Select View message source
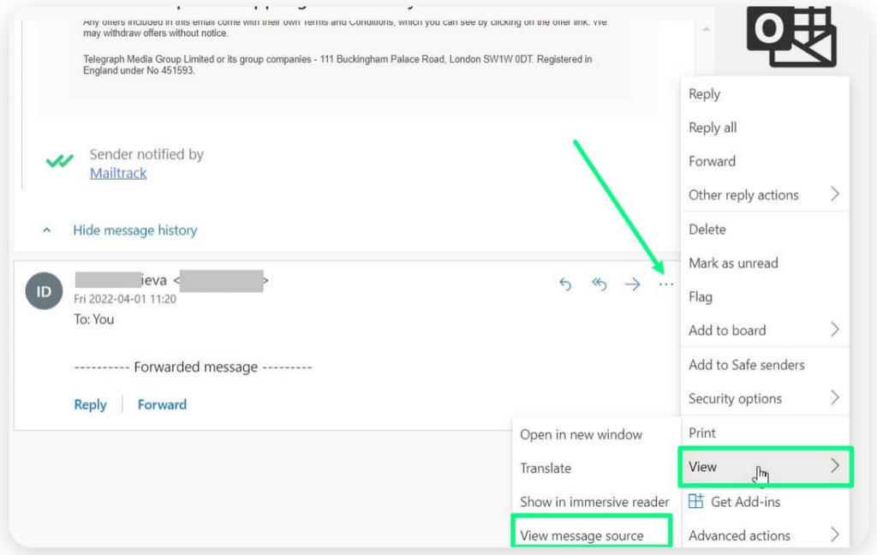The width and height of the screenshot is (877, 555). 582,535
